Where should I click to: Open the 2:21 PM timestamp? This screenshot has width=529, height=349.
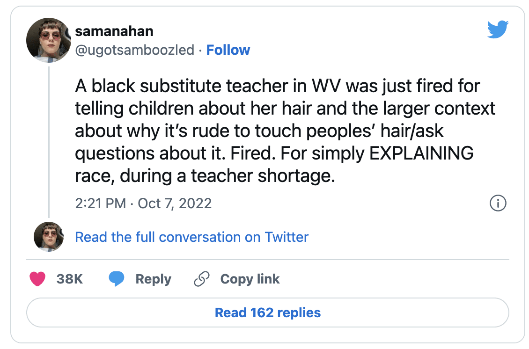point(100,204)
